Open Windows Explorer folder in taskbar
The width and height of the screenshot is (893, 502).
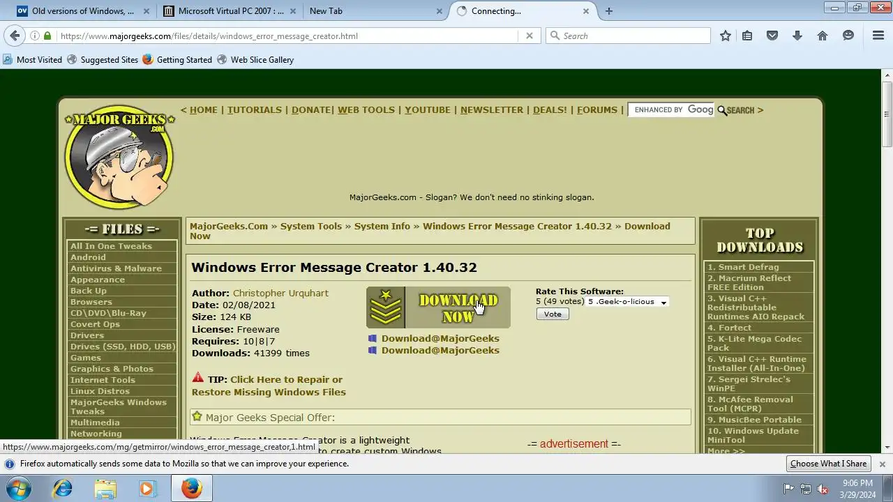point(105,488)
